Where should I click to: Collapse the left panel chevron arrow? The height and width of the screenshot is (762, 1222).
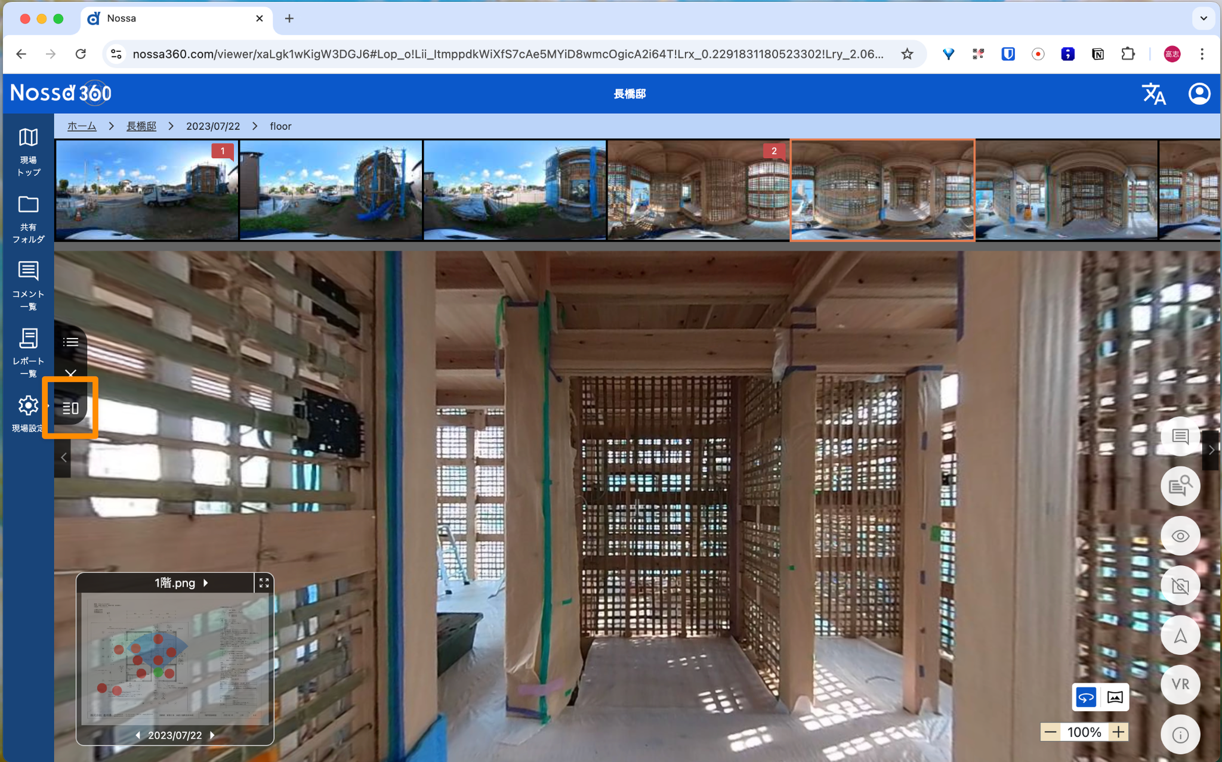point(63,457)
